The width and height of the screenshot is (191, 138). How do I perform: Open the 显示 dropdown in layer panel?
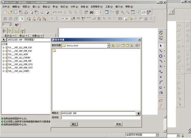coord(10,36)
